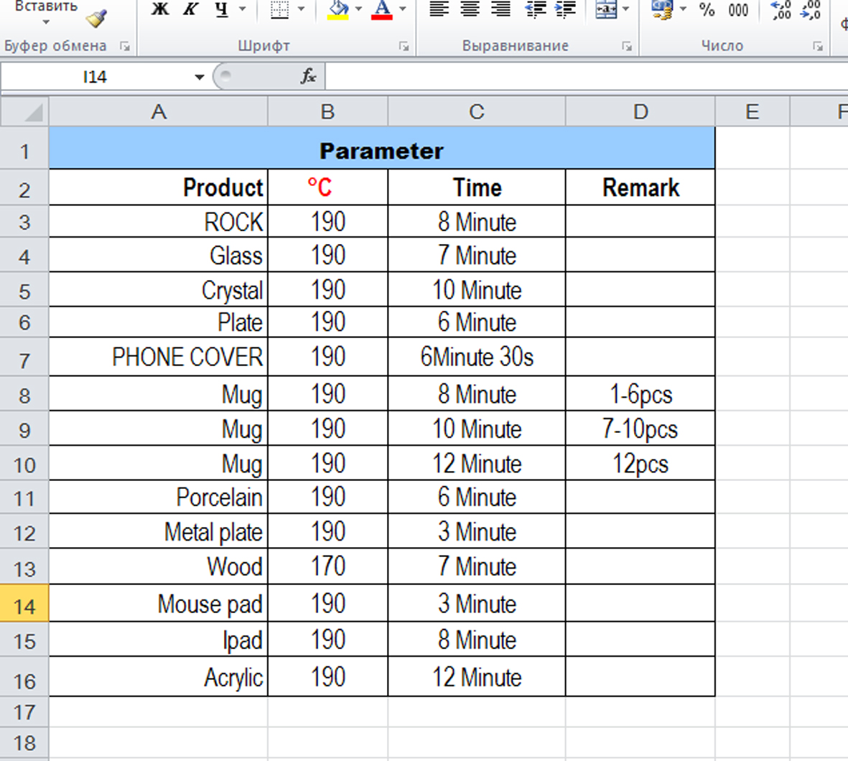Image resolution: width=848 pixels, height=761 pixels.
Task: Select column D header
Action: 640,112
